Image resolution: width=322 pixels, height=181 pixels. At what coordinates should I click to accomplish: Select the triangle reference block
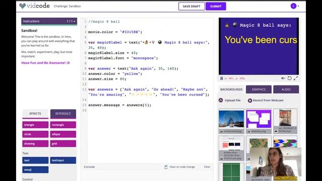click(35, 125)
